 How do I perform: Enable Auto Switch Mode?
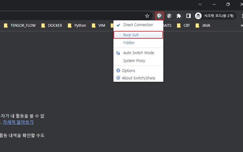[138, 53]
